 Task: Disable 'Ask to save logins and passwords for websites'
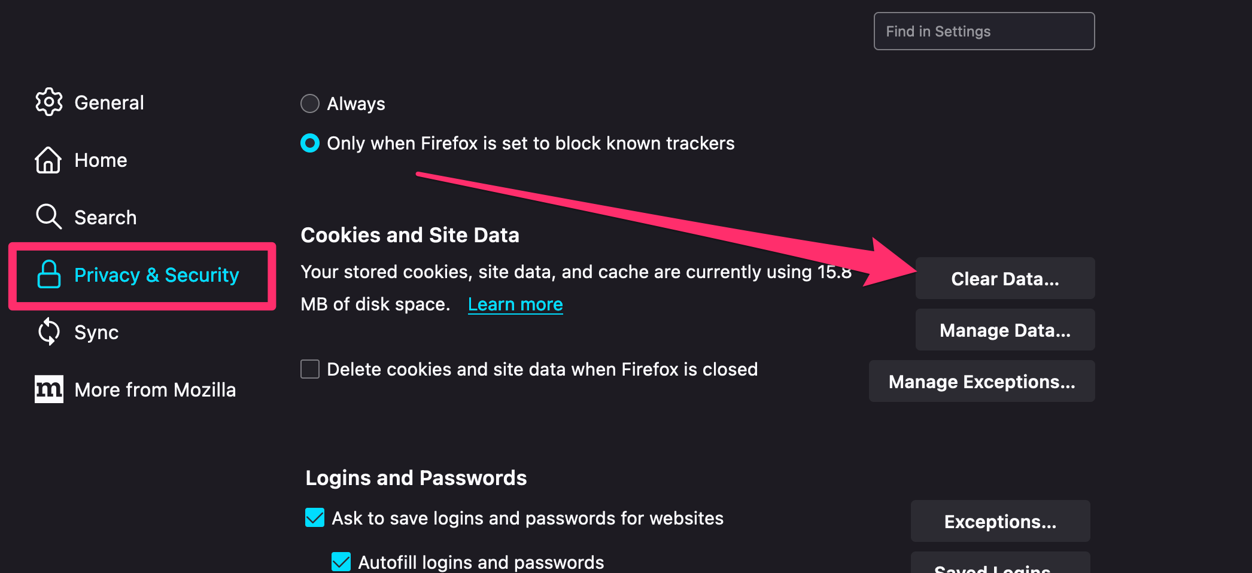click(314, 518)
